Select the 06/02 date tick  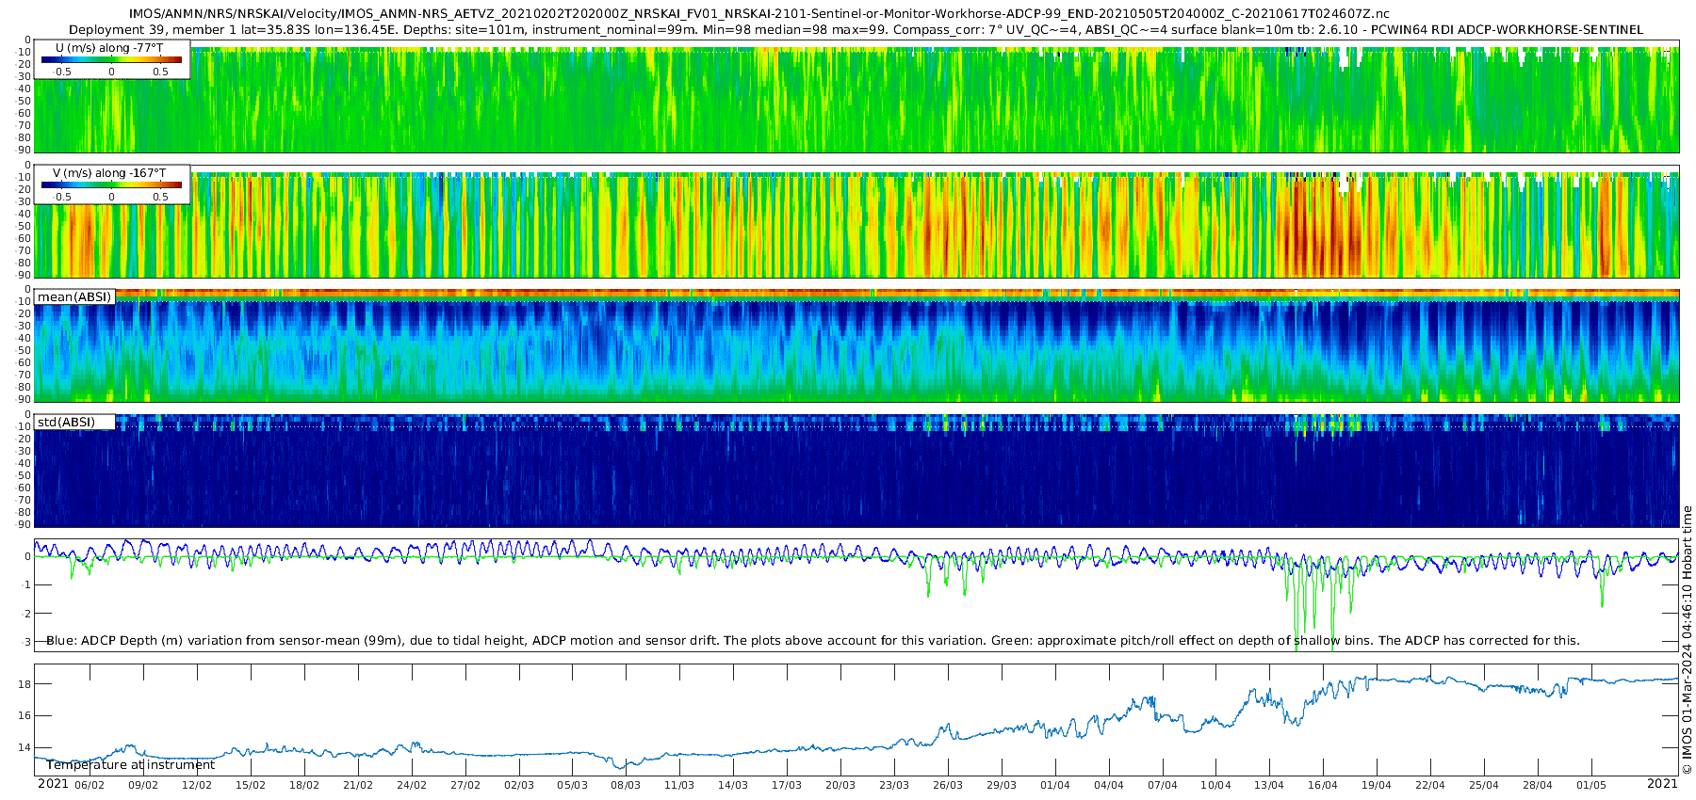point(90,785)
